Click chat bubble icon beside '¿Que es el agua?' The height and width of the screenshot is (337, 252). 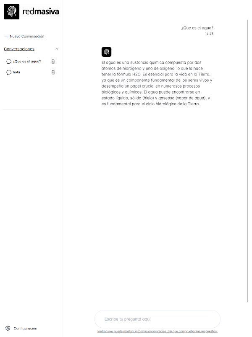pos(9,62)
